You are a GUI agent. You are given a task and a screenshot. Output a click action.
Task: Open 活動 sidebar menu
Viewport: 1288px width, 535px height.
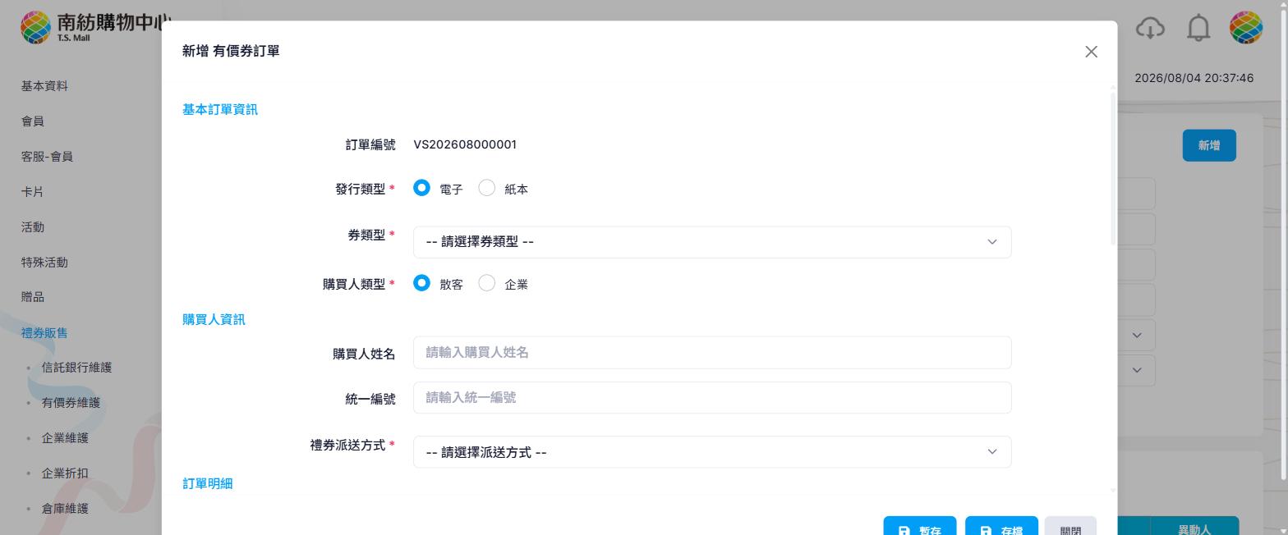33,227
